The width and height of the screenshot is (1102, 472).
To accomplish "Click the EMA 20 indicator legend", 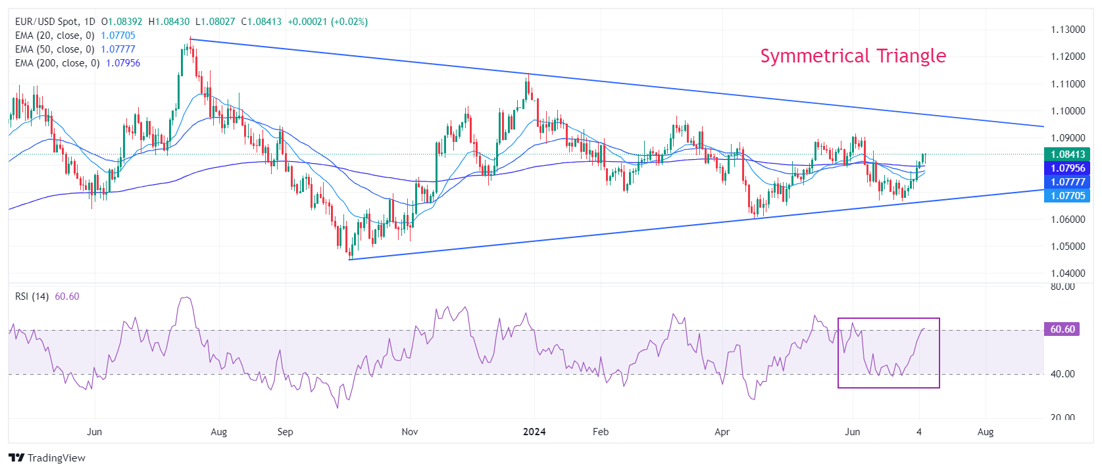I will 55,35.
